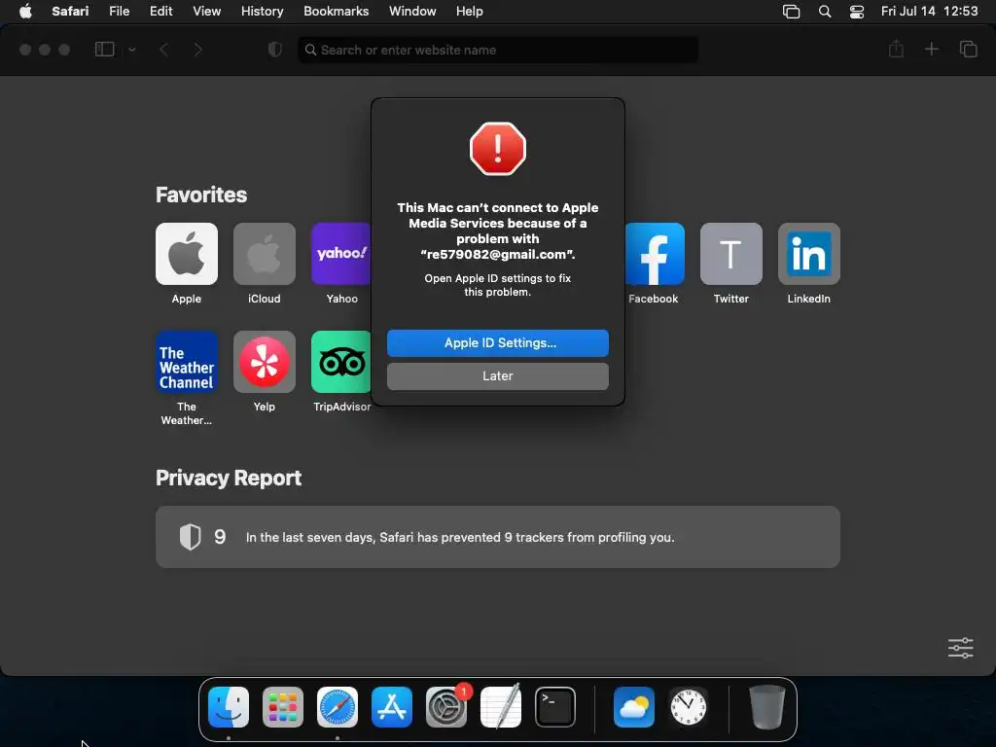Open The Weather Channel favorite tile
This screenshot has width=996, height=747.
point(186,362)
